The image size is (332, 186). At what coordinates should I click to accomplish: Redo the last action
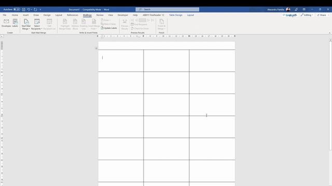point(35,9)
